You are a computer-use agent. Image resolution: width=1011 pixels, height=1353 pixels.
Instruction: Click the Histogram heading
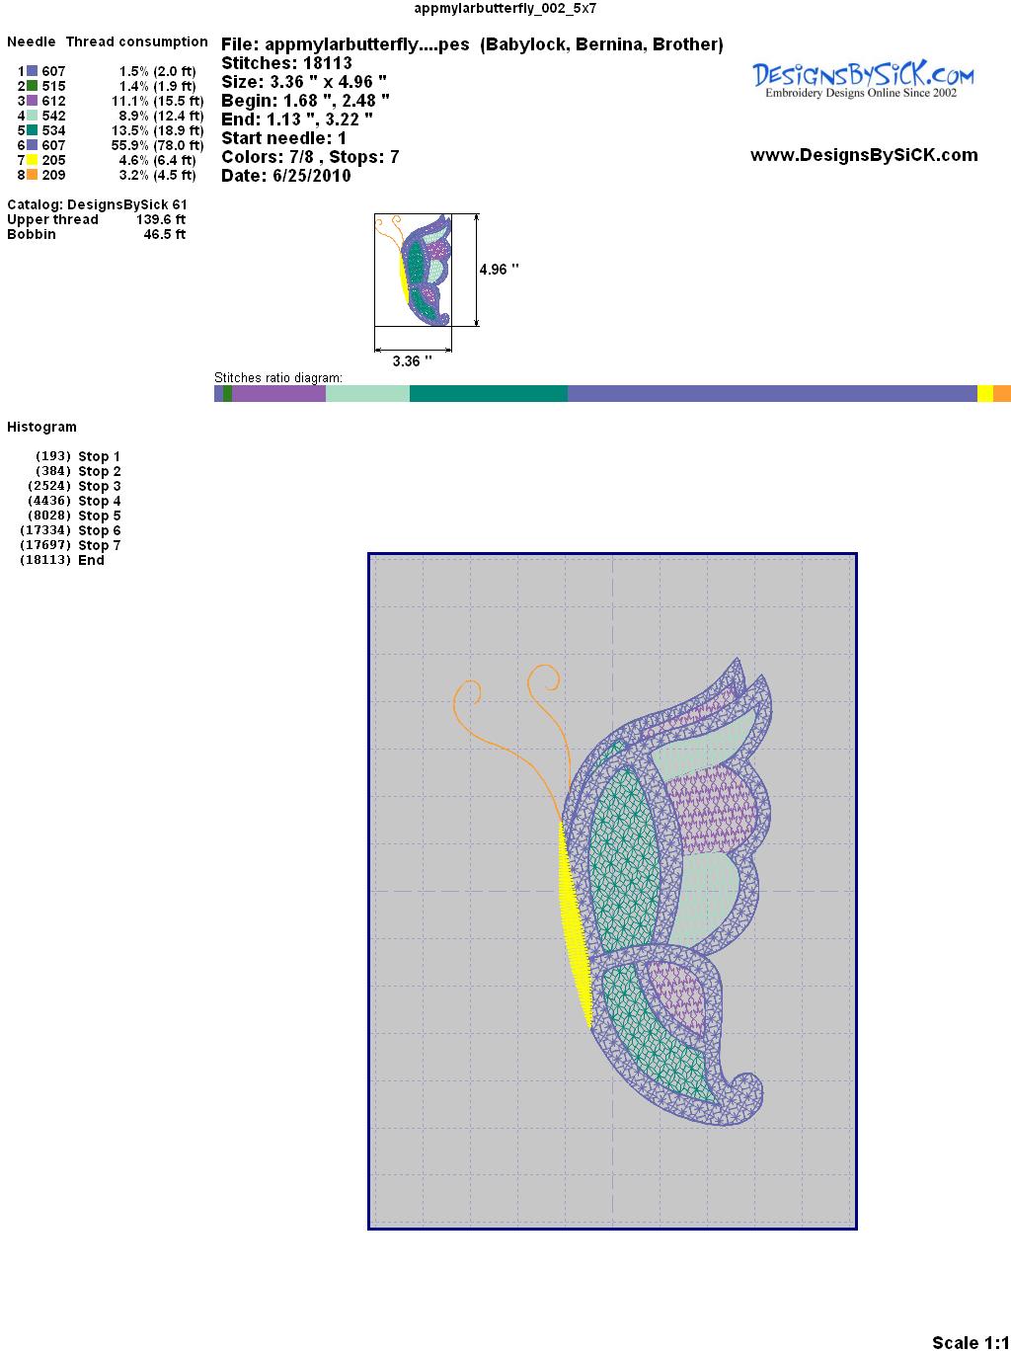[41, 427]
